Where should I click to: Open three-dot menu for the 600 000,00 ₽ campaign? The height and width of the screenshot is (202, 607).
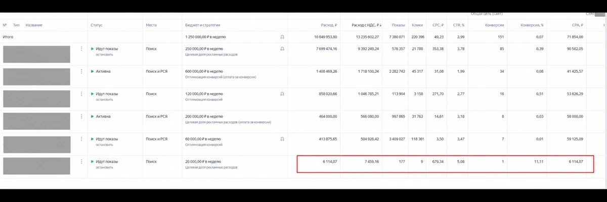[81, 71]
